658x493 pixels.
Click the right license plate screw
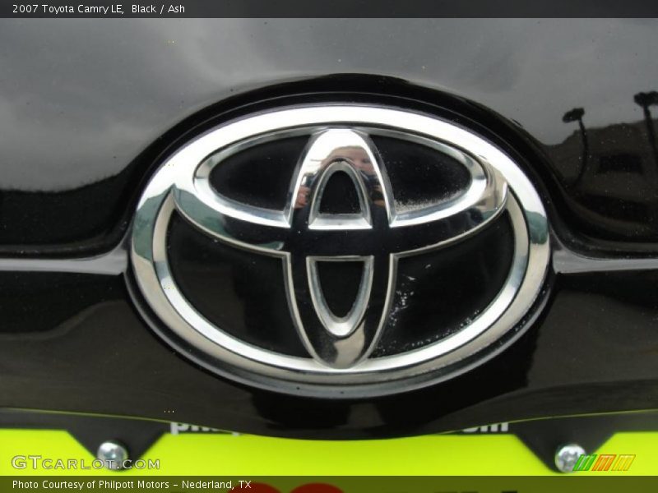(568, 456)
